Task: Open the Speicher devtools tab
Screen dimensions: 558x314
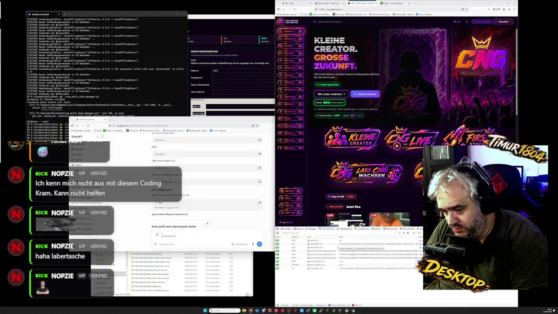Action: (x=377, y=229)
